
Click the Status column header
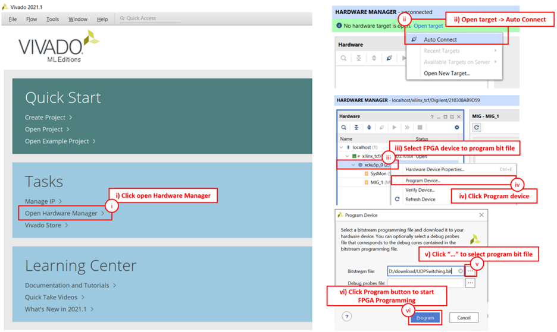pos(422,139)
